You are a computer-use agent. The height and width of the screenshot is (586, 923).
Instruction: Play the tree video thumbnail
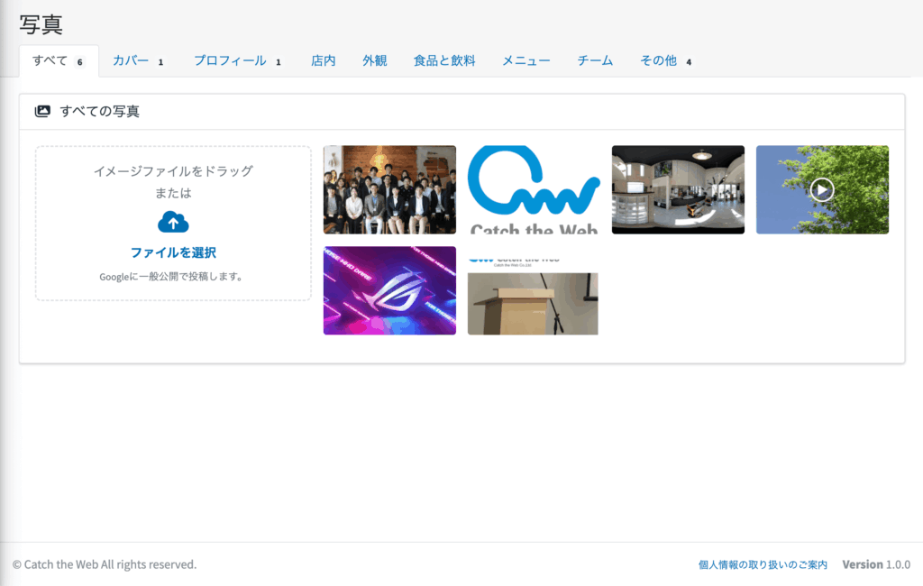(x=821, y=190)
